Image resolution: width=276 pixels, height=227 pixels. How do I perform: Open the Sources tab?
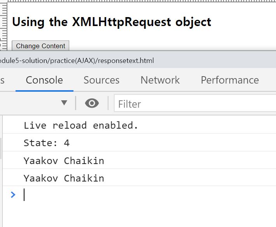(x=101, y=80)
